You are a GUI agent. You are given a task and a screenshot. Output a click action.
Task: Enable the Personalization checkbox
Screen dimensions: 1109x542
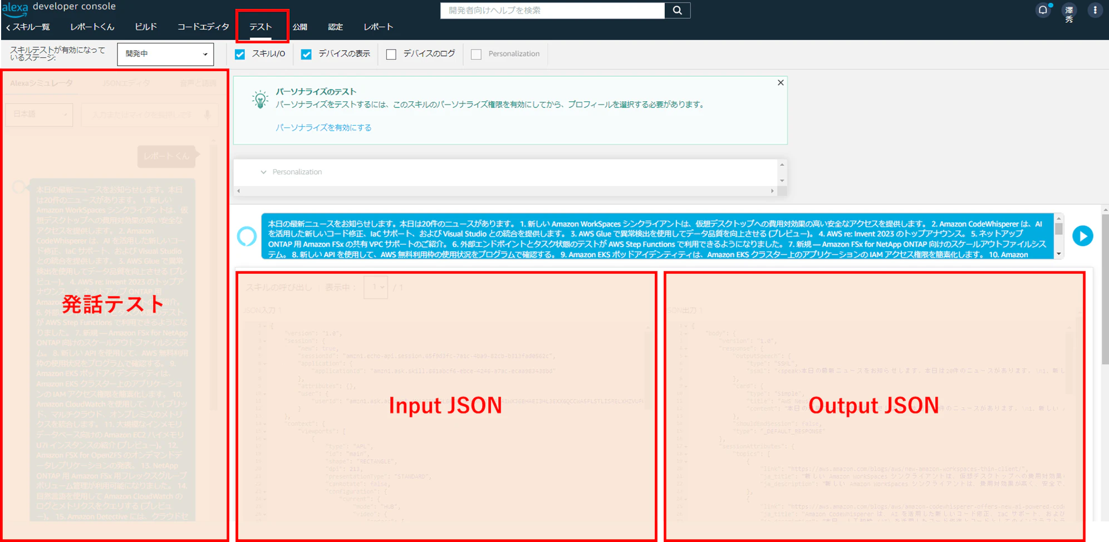[476, 54]
